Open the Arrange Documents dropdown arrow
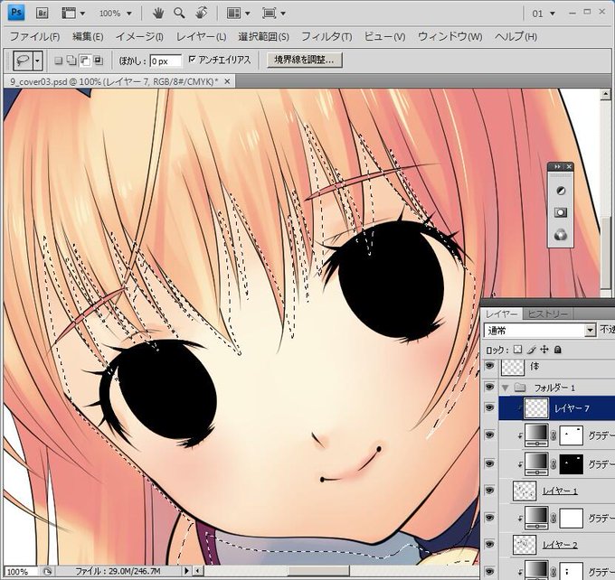The height and width of the screenshot is (580, 615). coord(248,14)
